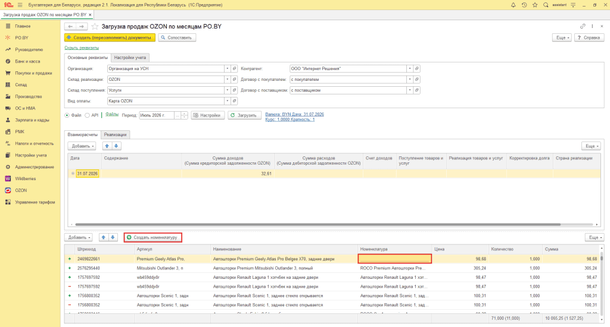Switch to Основные реквизиты tab

(x=88, y=58)
